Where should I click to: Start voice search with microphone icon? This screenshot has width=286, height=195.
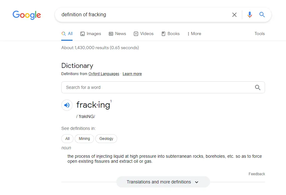pos(249,15)
